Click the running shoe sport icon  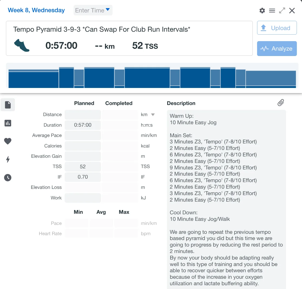pos(22,45)
